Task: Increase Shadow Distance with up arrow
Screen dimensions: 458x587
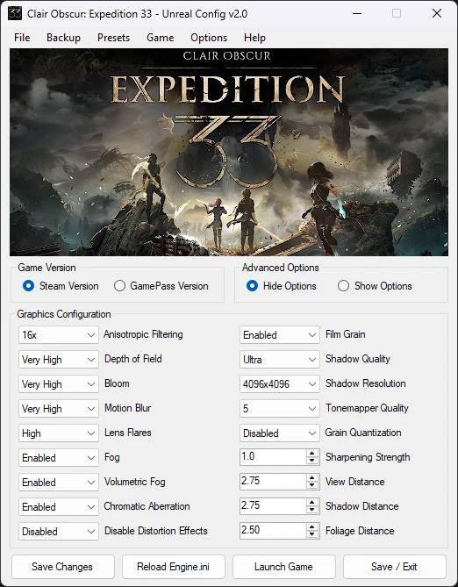Action: point(312,503)
